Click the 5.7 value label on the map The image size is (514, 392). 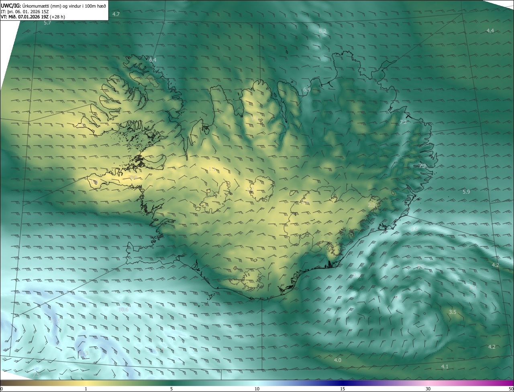[x=47, y=23]
